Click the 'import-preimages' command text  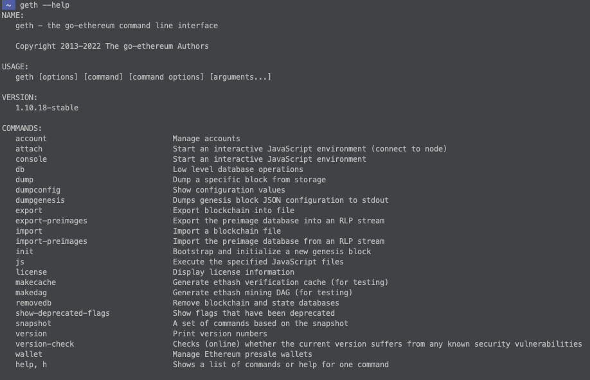click(x=51, y=241)
